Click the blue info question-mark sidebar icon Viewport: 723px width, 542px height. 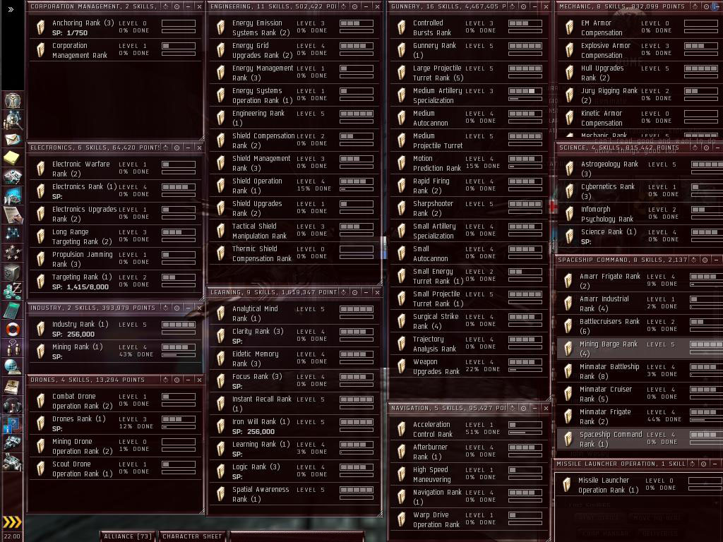click(x=13, y=424)
